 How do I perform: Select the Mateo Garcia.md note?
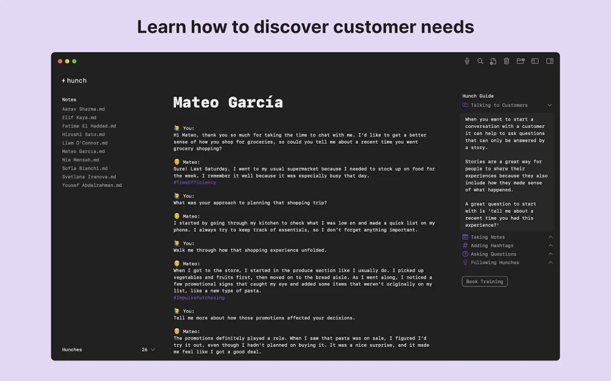click(x=84, y=151)
